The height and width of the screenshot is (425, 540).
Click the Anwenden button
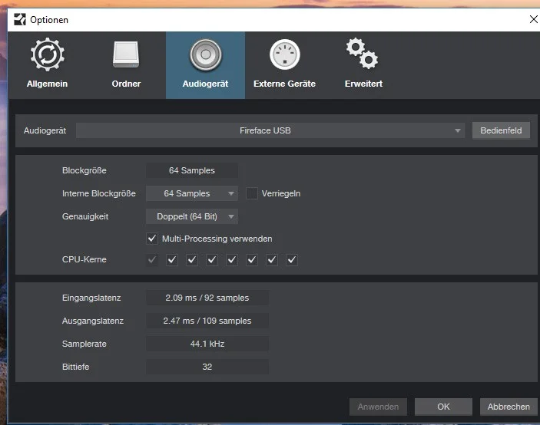378,407
